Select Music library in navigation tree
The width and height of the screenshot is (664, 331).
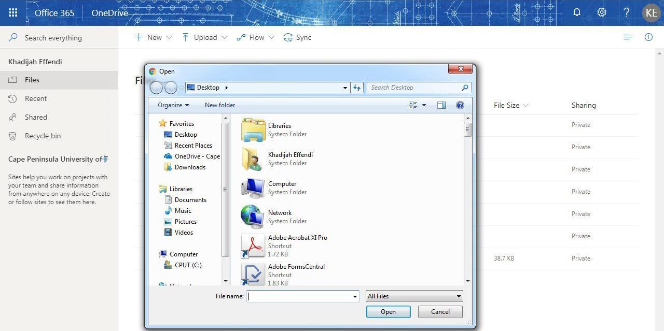pos(178,211)
